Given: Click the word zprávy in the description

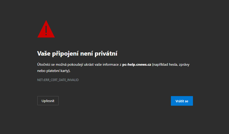Looking at the screenshot, I should [184, 64].
